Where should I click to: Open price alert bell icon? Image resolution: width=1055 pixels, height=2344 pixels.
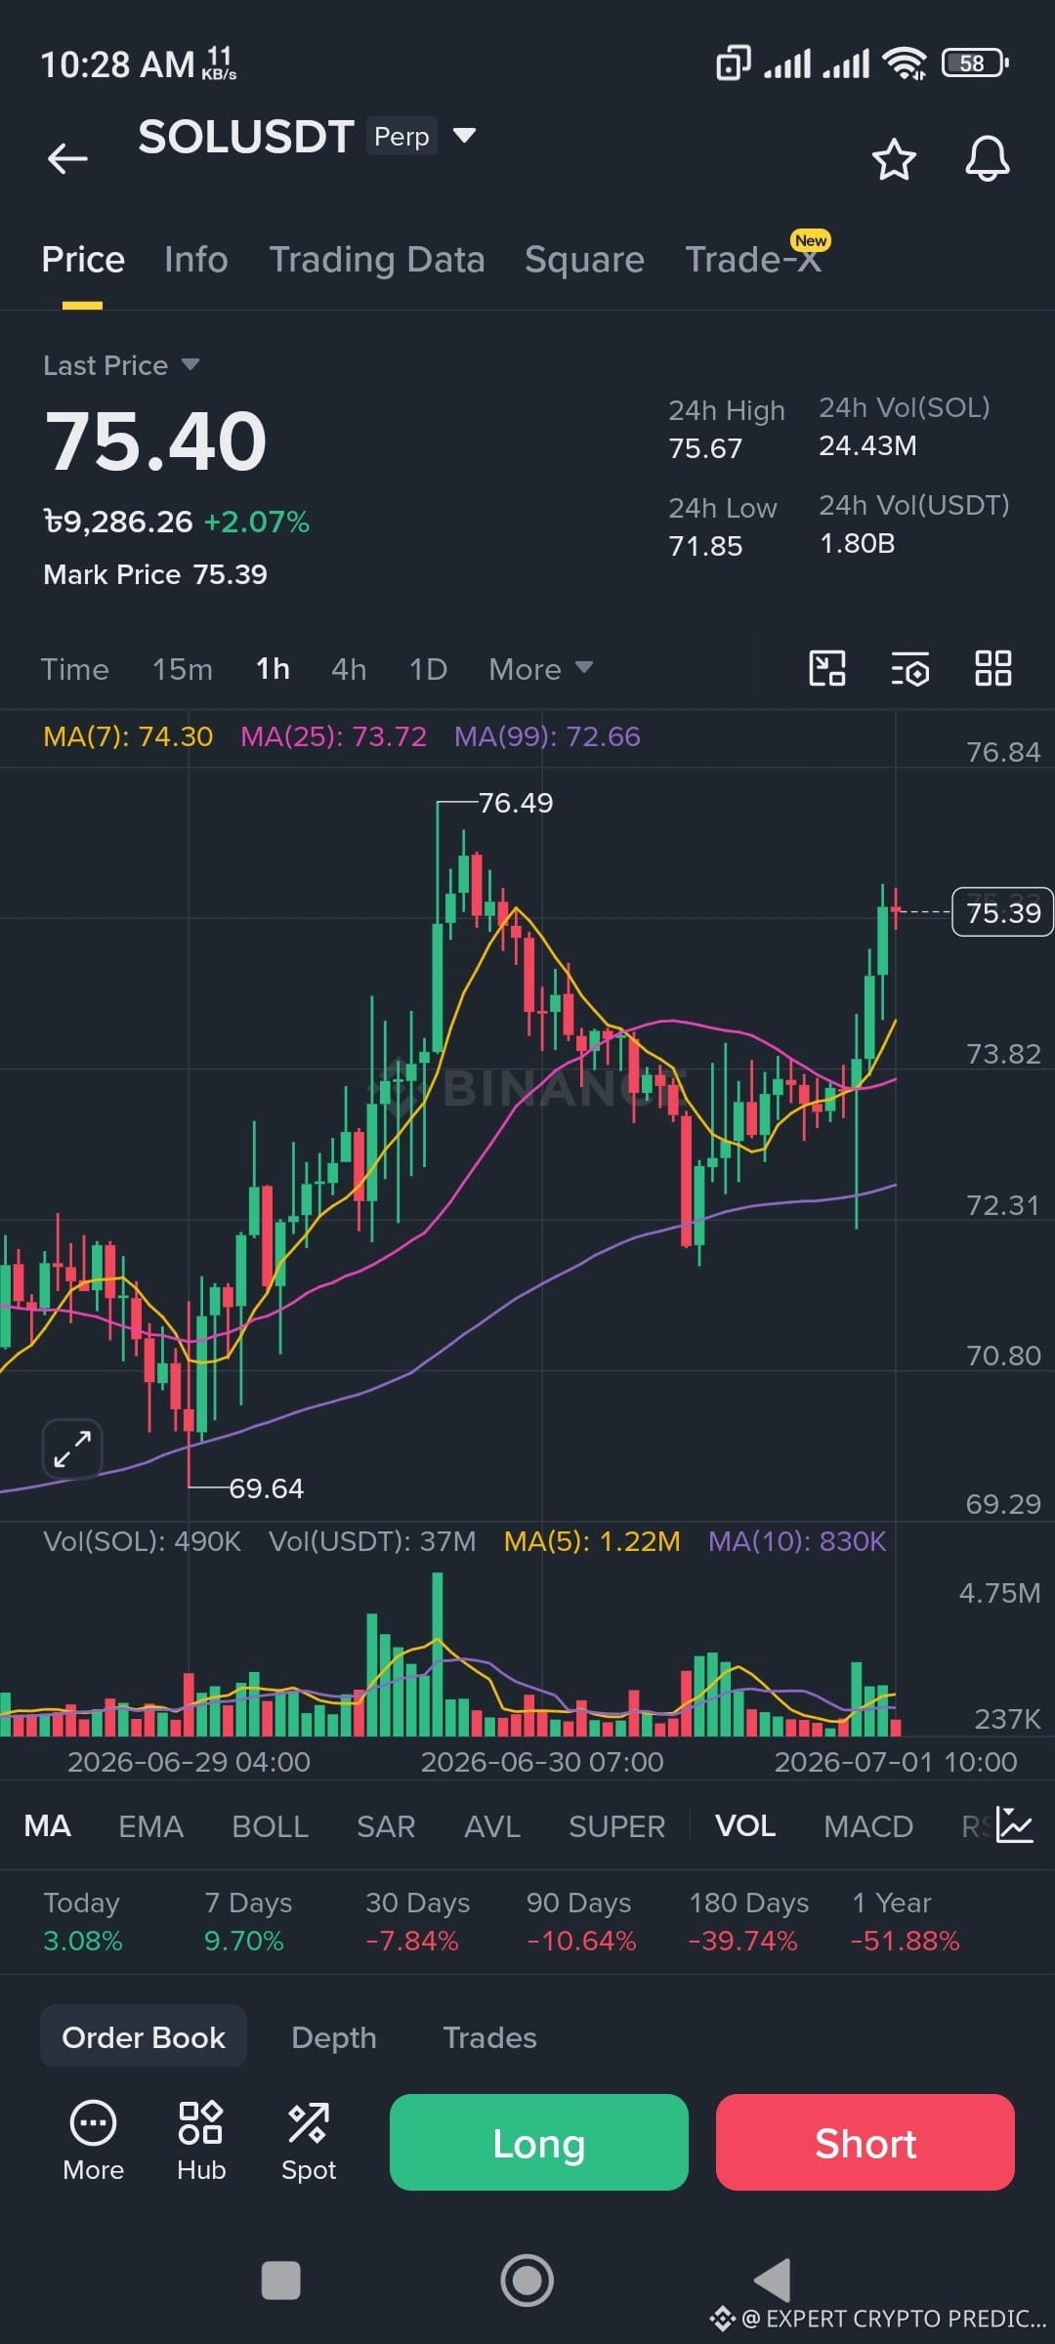(987, 158)
